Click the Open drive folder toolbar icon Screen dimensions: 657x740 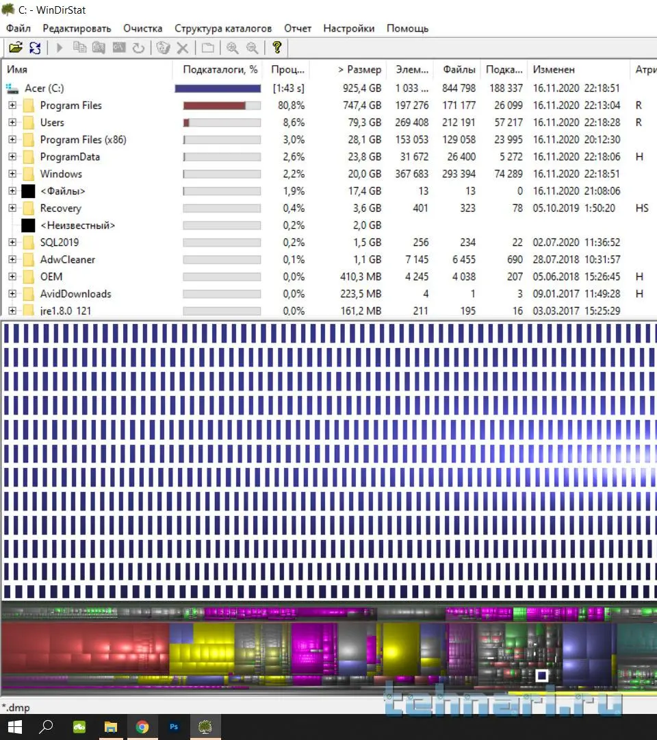click(16, 48)
